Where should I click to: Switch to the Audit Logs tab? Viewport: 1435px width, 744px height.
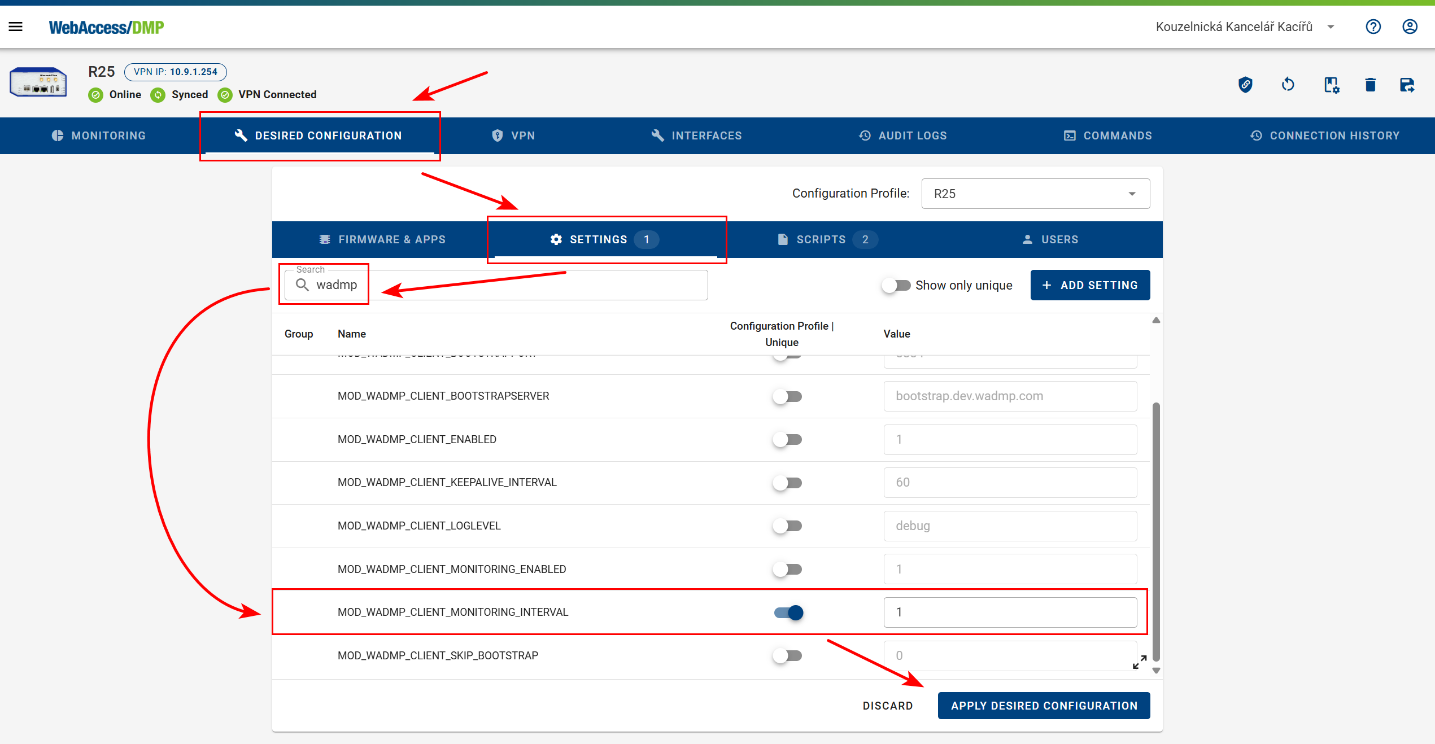coord(902,135)
